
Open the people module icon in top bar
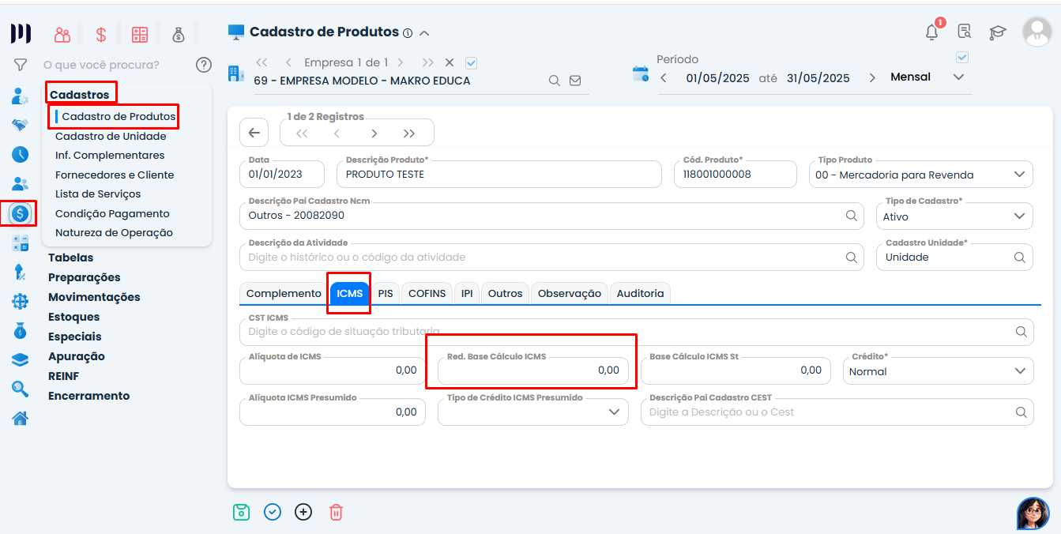click(62, 34)
